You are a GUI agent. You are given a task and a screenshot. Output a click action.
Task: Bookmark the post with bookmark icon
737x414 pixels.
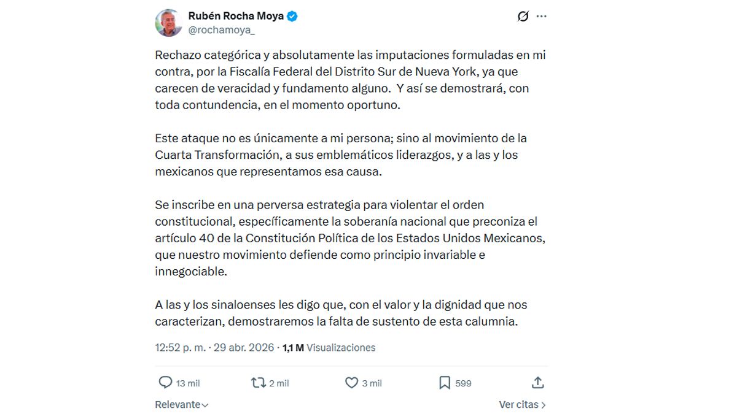point(445,383)
